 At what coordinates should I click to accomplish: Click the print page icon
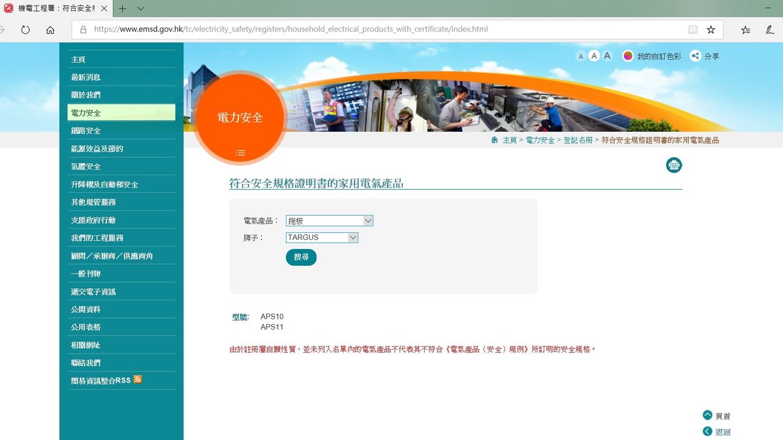[x=674, y=166]
